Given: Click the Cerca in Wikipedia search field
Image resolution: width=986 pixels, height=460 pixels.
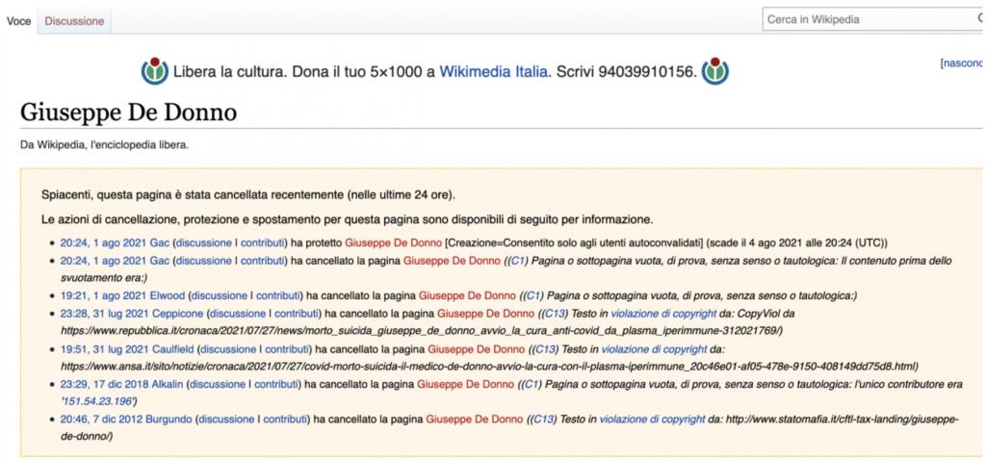Looking at the screenshot, I should coord(867,19).
